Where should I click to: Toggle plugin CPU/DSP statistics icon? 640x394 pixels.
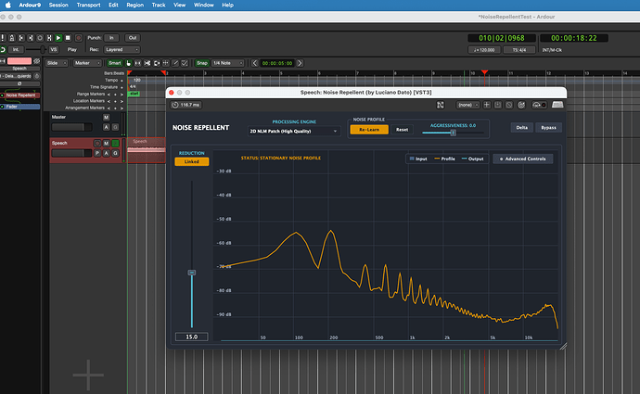coord(539,105)
